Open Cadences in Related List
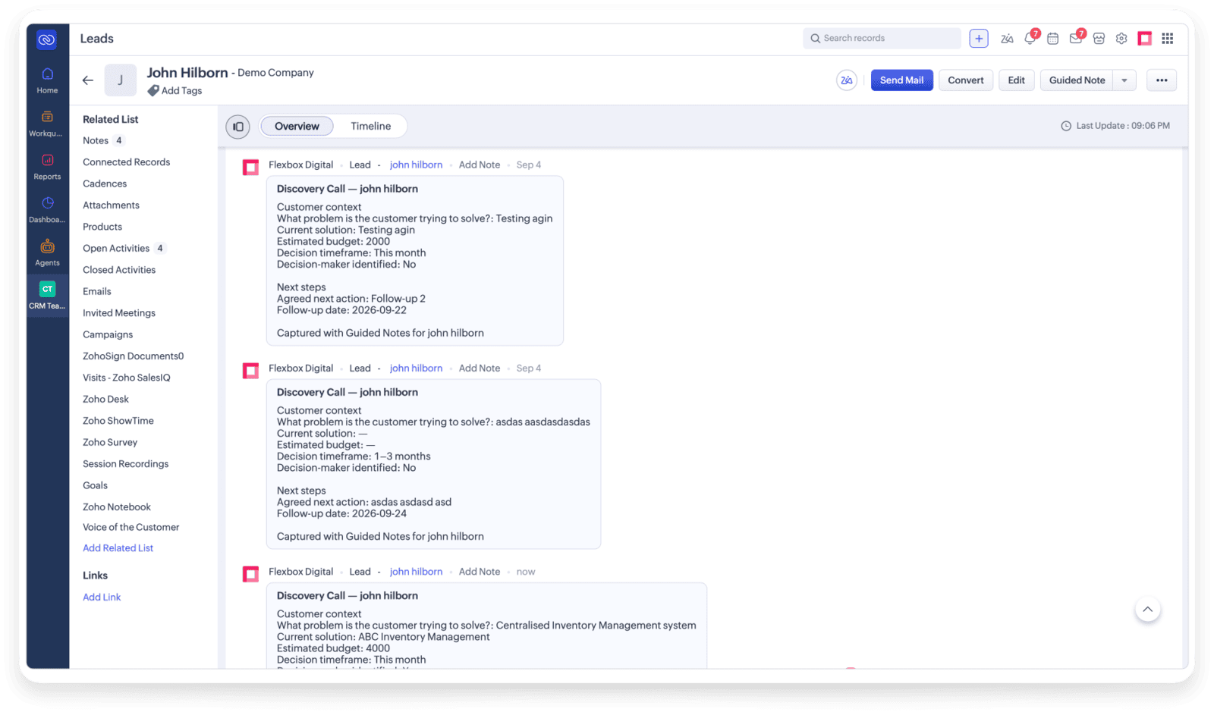Viewport: 1214px width, 712px height. point(105,184)
